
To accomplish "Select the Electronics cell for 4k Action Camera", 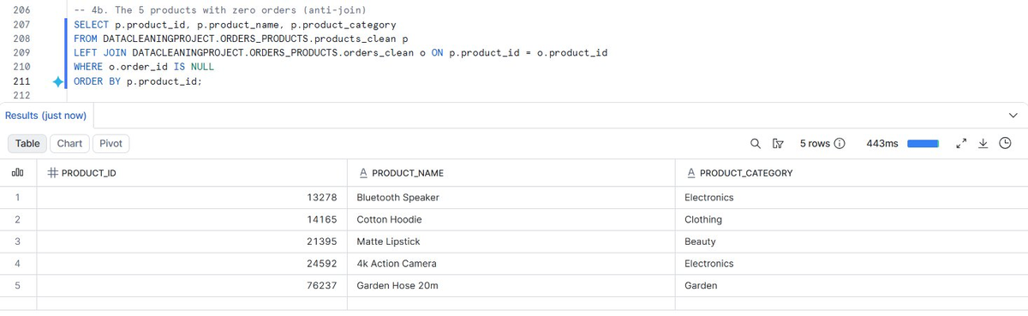I will [x=852, y=264].
